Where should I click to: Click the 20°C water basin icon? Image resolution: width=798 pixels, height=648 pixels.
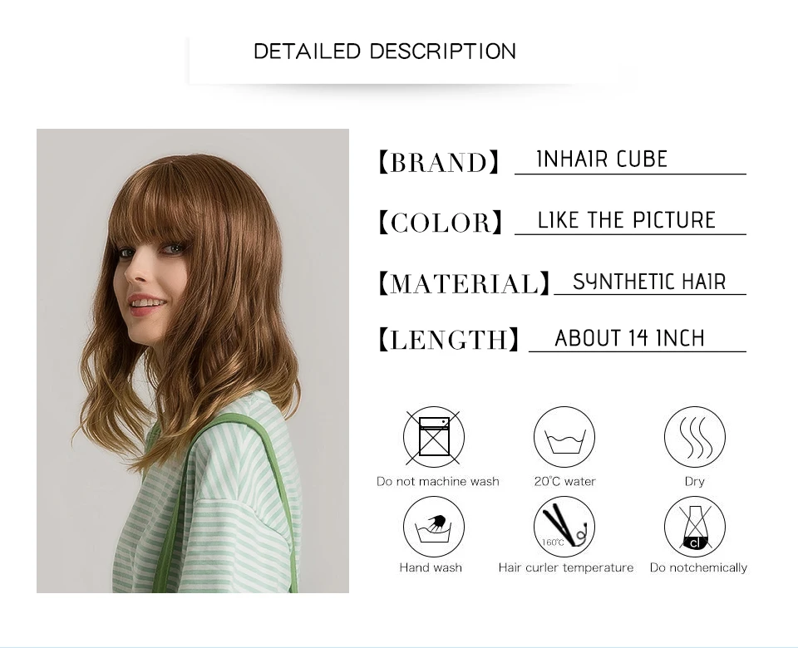(x=564, y=437)
